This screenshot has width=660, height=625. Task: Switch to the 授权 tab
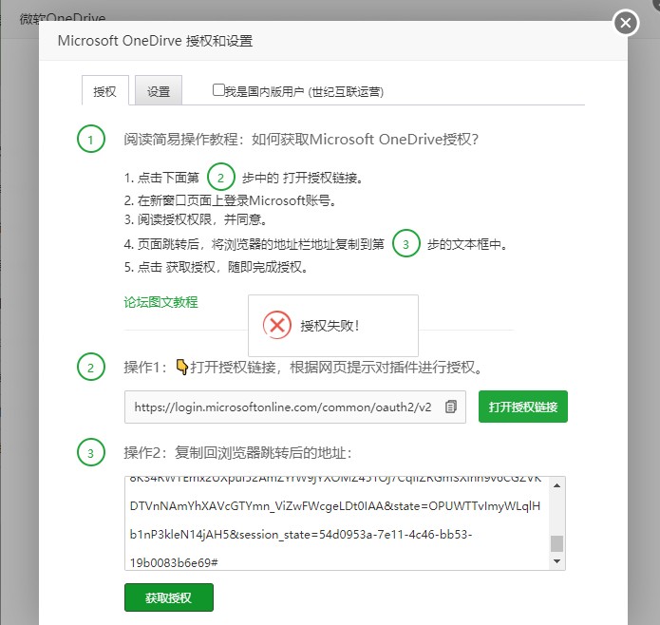click(104, 91)
